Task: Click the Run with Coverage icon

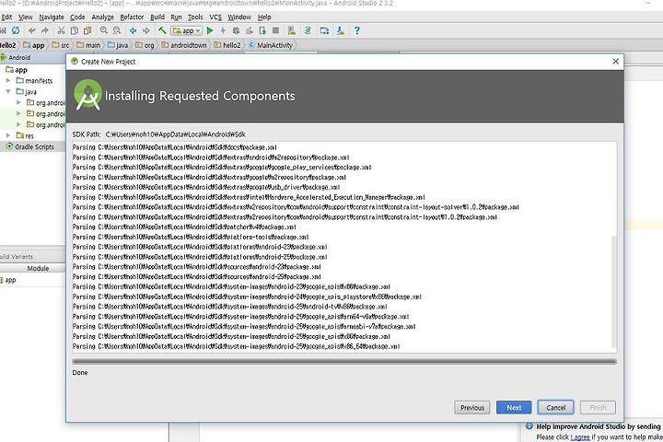Action: (250, 30)
